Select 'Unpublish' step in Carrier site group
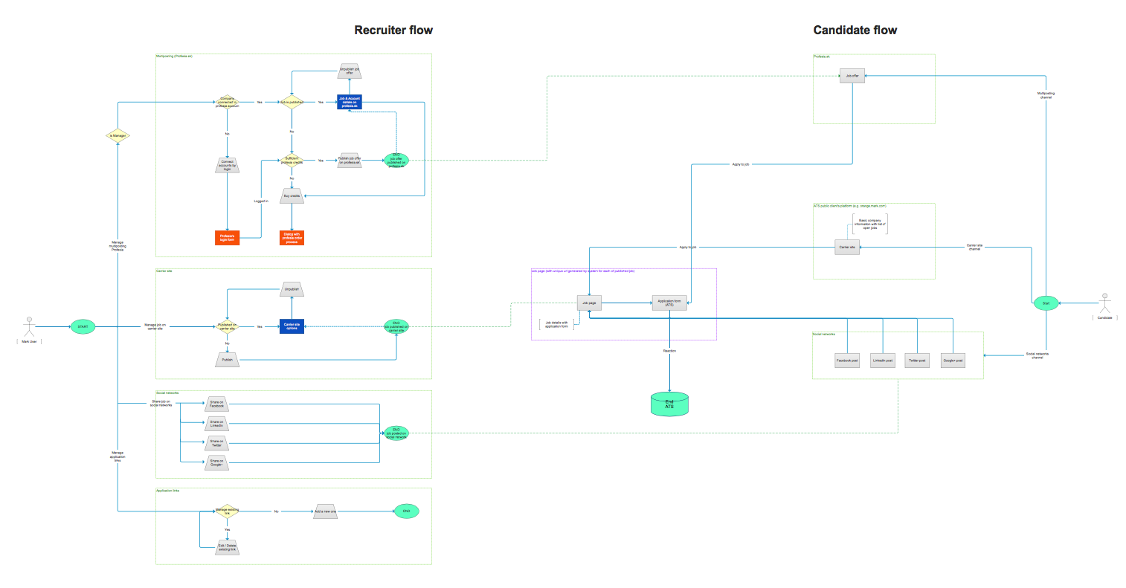The image size is (1126, 588). pos(292,289)
